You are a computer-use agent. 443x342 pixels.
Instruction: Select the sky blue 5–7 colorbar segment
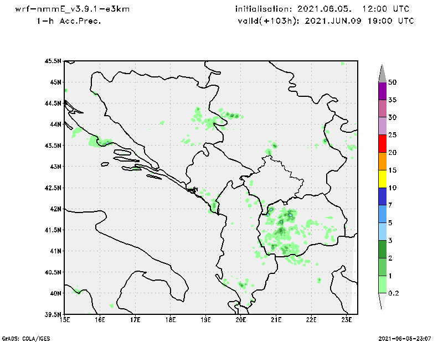tap(382, 214)
